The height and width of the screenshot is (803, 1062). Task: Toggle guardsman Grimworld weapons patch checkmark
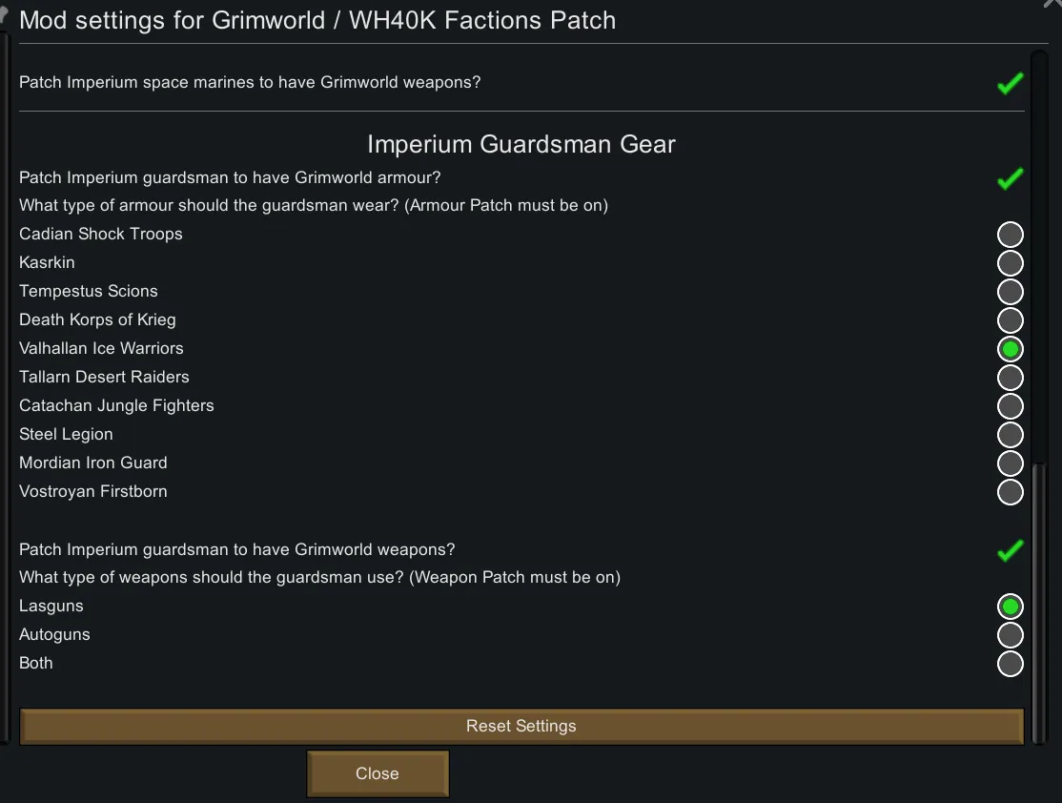1010,550
